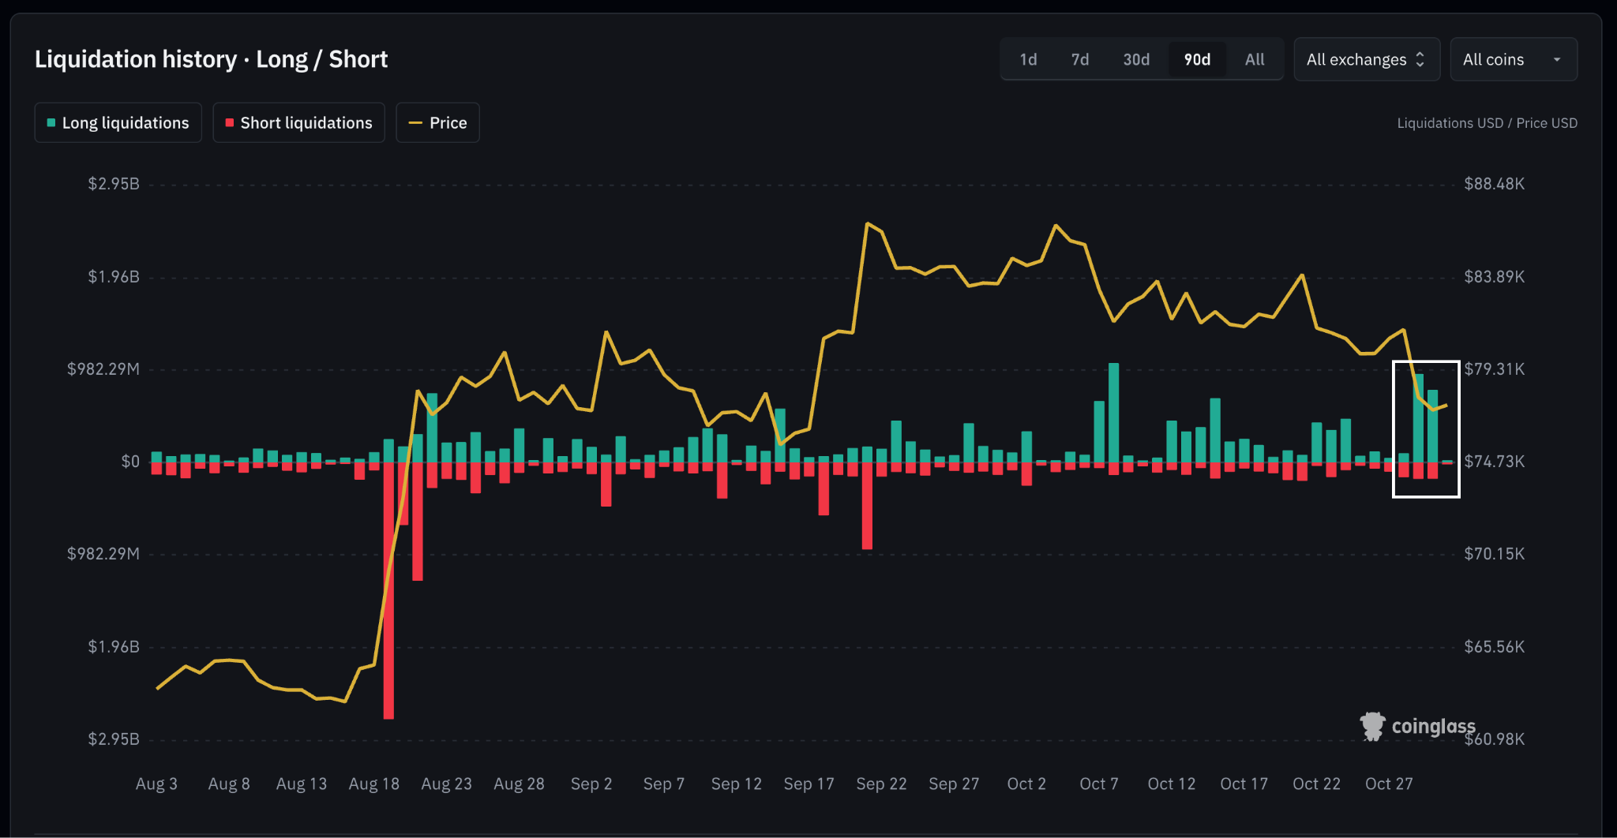Click the Oct 17 date label
1617x838 pixels.
pyautogui.click(x=1244, y=784)
